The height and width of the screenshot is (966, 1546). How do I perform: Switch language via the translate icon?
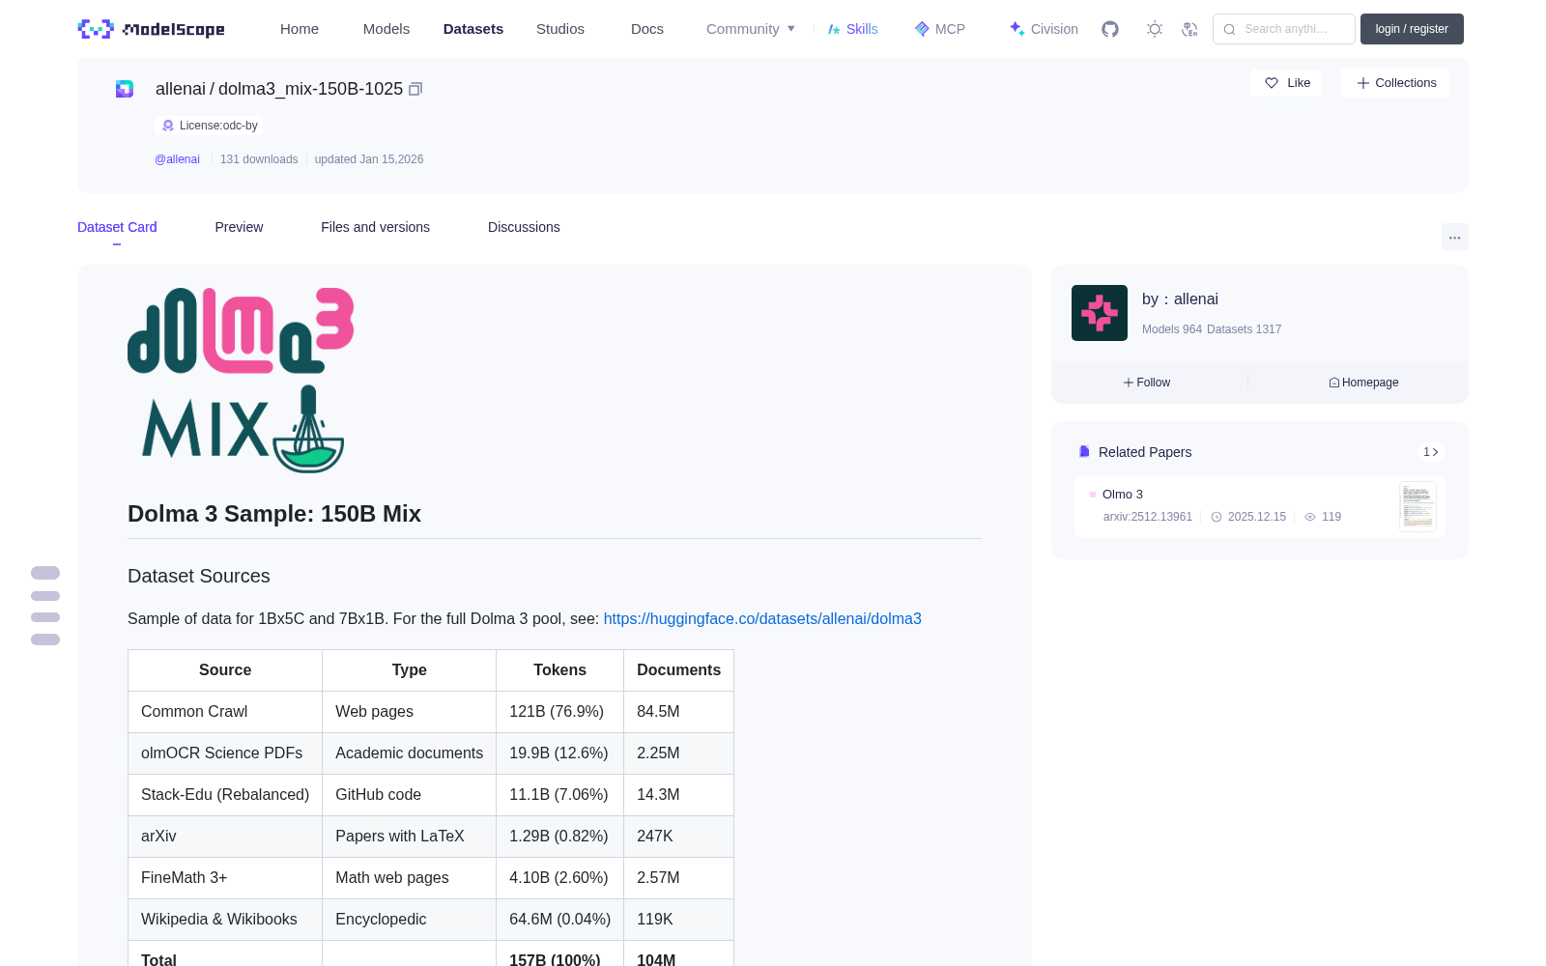click(1190, 29)
